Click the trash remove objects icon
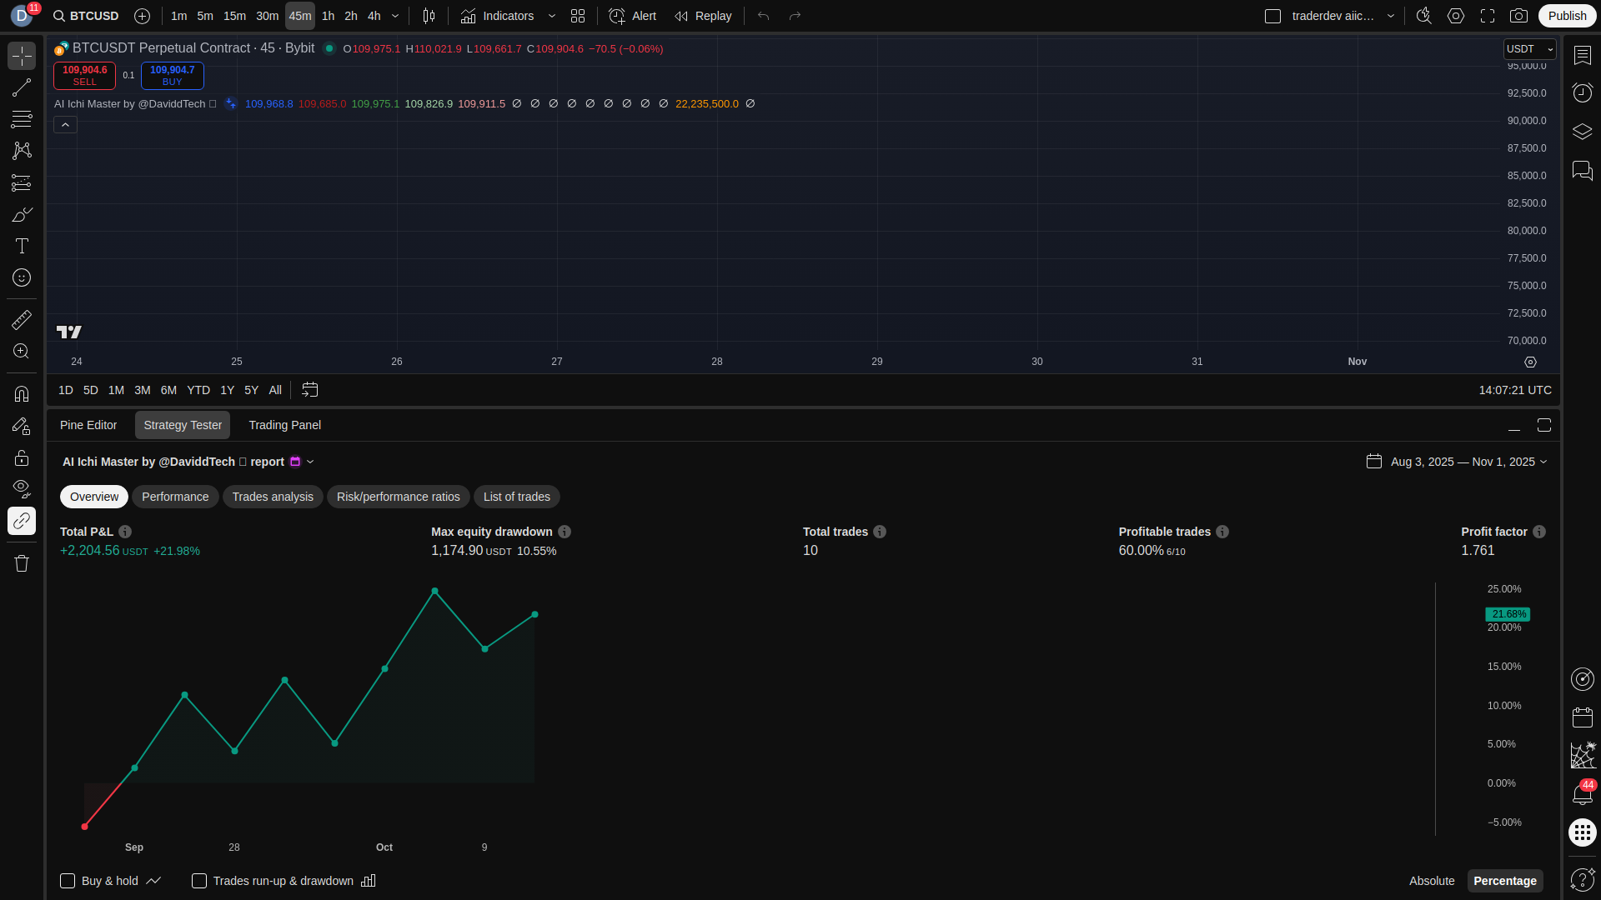This screenshot has height=900, width=1601. click(22, 563)
